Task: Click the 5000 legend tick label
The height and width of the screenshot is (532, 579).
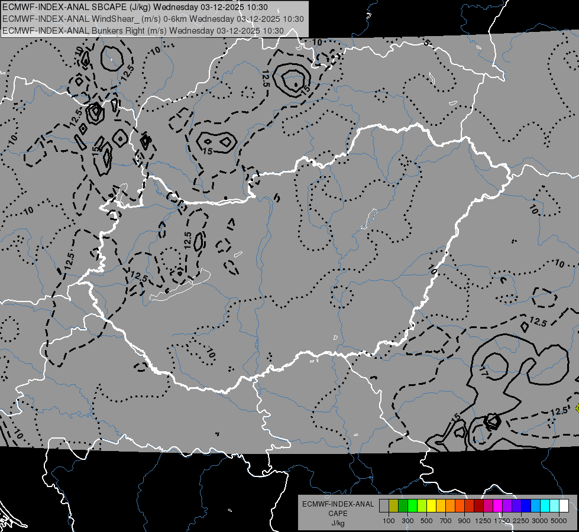Action: click(x=559, y=521)
